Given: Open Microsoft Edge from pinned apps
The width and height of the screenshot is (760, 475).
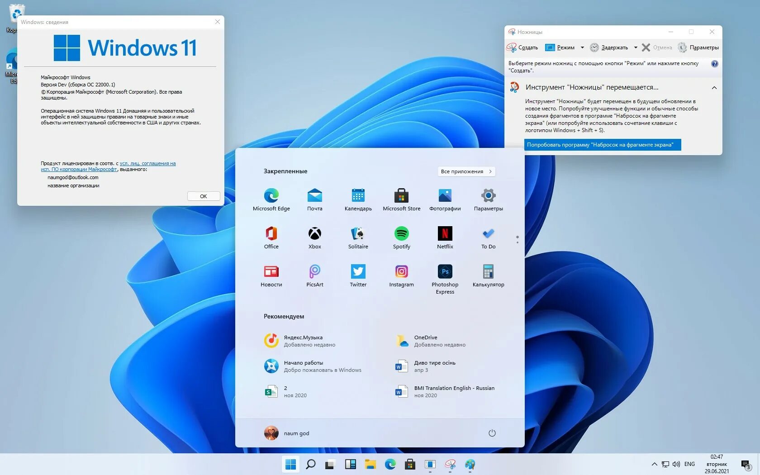Looking at the screenshot, I should coord(271,199).
